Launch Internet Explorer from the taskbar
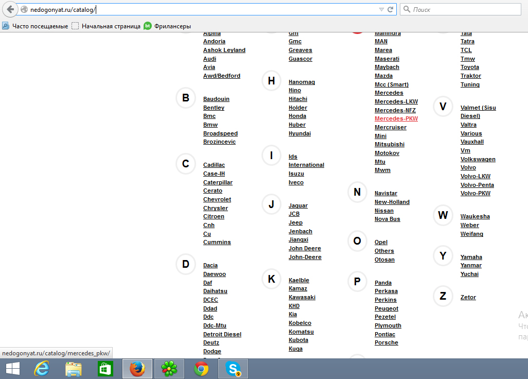The width and height of the screenshot is (528, 379). pyautogui.click(x=42, y=369)
